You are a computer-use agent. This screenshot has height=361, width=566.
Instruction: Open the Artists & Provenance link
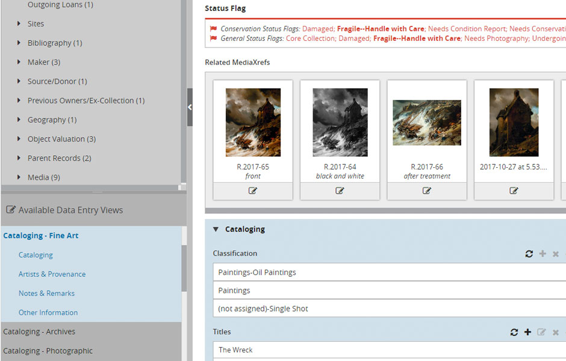pos(52,274)
